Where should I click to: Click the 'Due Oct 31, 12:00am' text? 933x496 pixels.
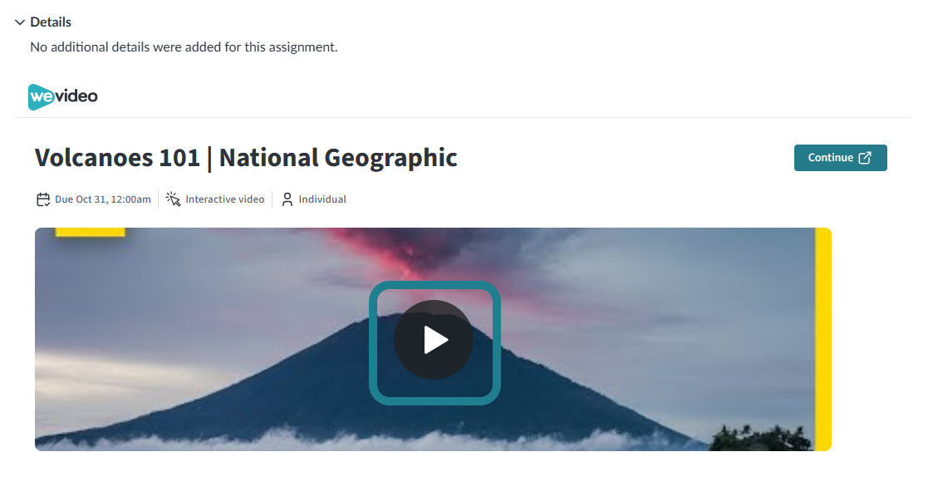pyautogui.click(x=103, y=199)
